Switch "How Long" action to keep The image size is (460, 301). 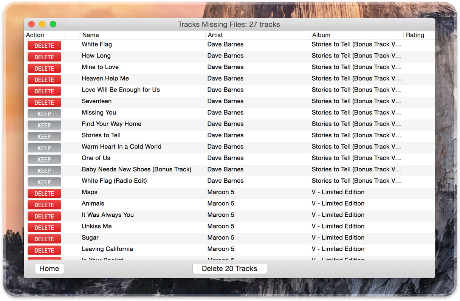[x=44, y=57]
